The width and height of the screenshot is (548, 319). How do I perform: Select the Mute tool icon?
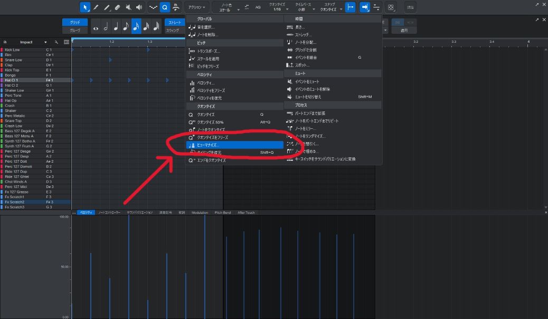coord(128,7)
